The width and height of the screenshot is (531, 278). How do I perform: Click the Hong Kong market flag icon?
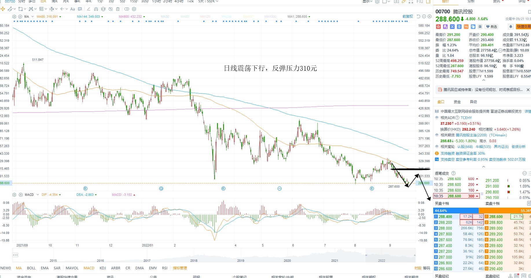point(438,27)
